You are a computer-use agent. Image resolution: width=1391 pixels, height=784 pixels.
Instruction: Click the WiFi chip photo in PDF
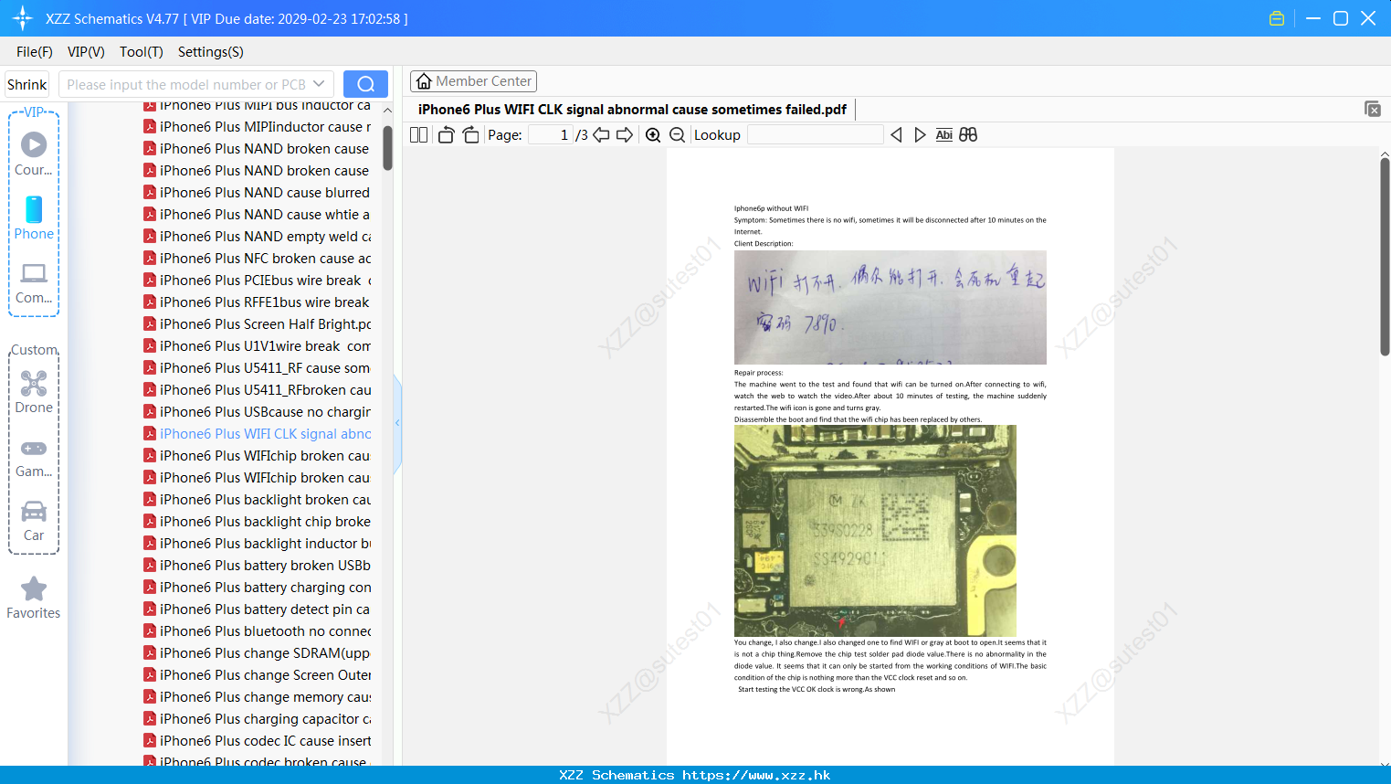875,531
